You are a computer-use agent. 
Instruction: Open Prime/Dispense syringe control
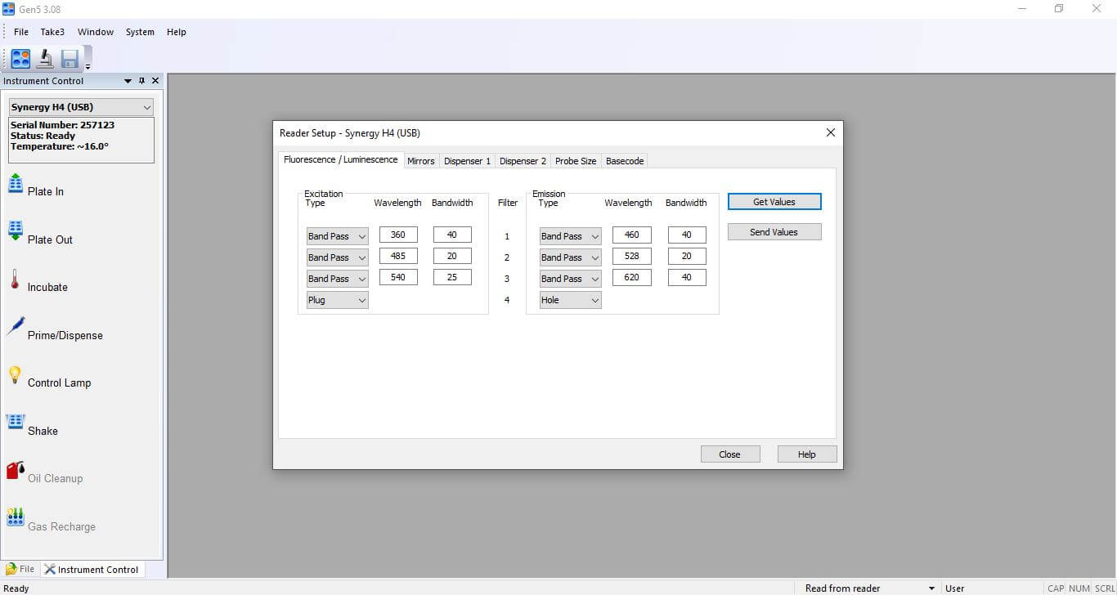coord(16,327)
